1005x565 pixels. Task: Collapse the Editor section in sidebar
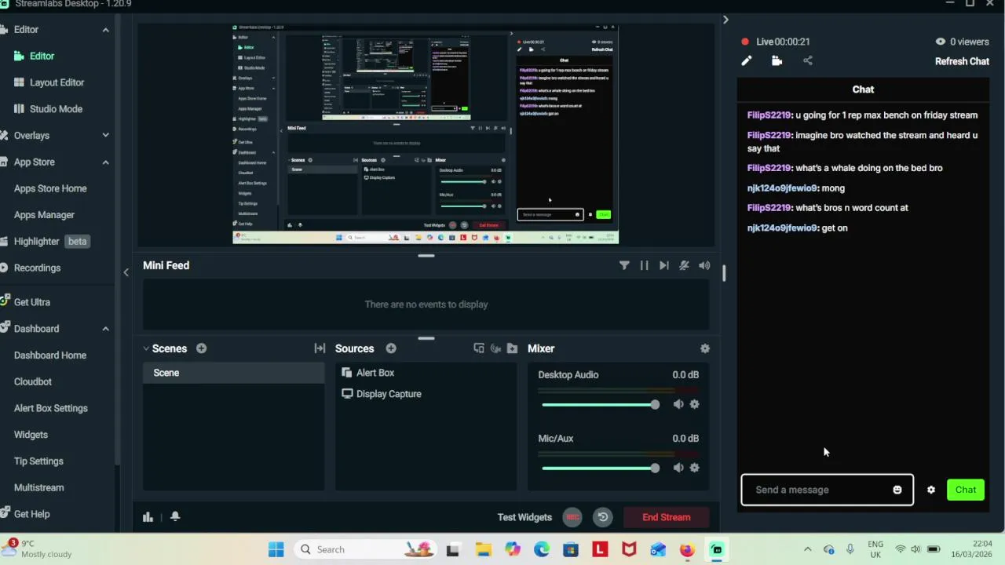click(x=105, y=30)
